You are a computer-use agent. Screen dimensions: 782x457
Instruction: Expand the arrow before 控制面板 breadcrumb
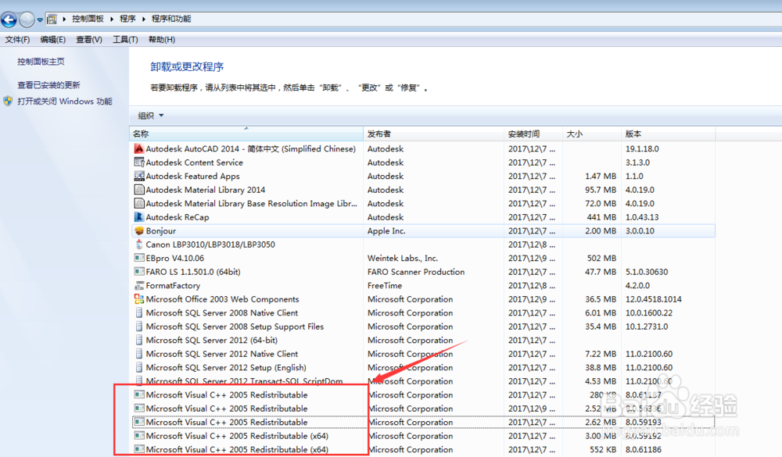point(64,19)
